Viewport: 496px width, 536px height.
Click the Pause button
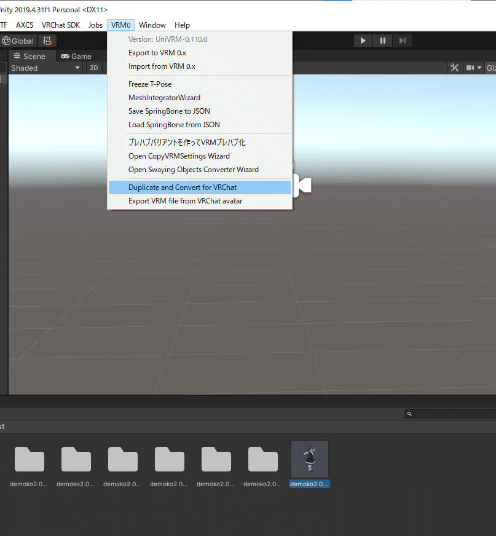point(382,41)
